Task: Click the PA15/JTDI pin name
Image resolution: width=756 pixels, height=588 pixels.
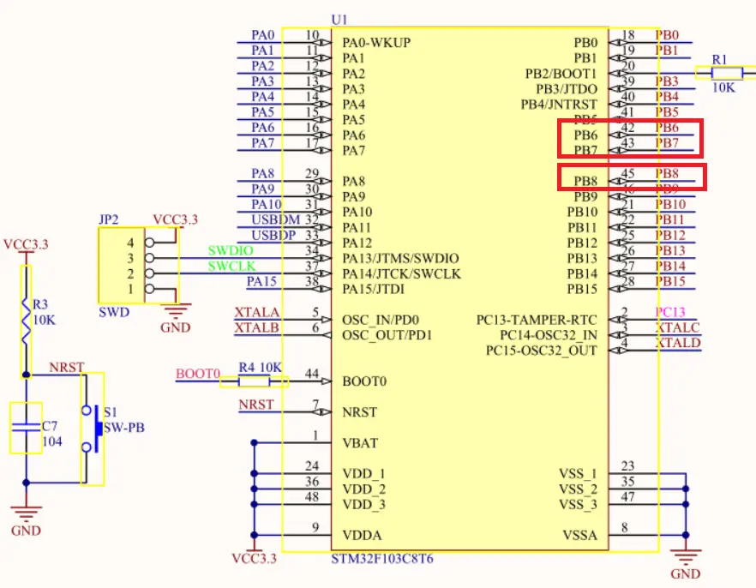Action: click(373, 289)
